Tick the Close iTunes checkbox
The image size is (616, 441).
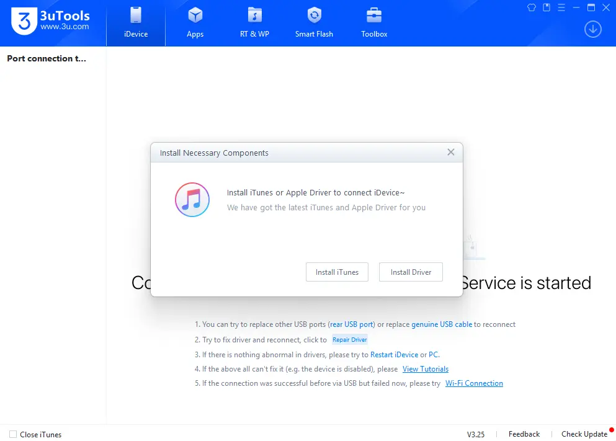[x=13, y=434]
